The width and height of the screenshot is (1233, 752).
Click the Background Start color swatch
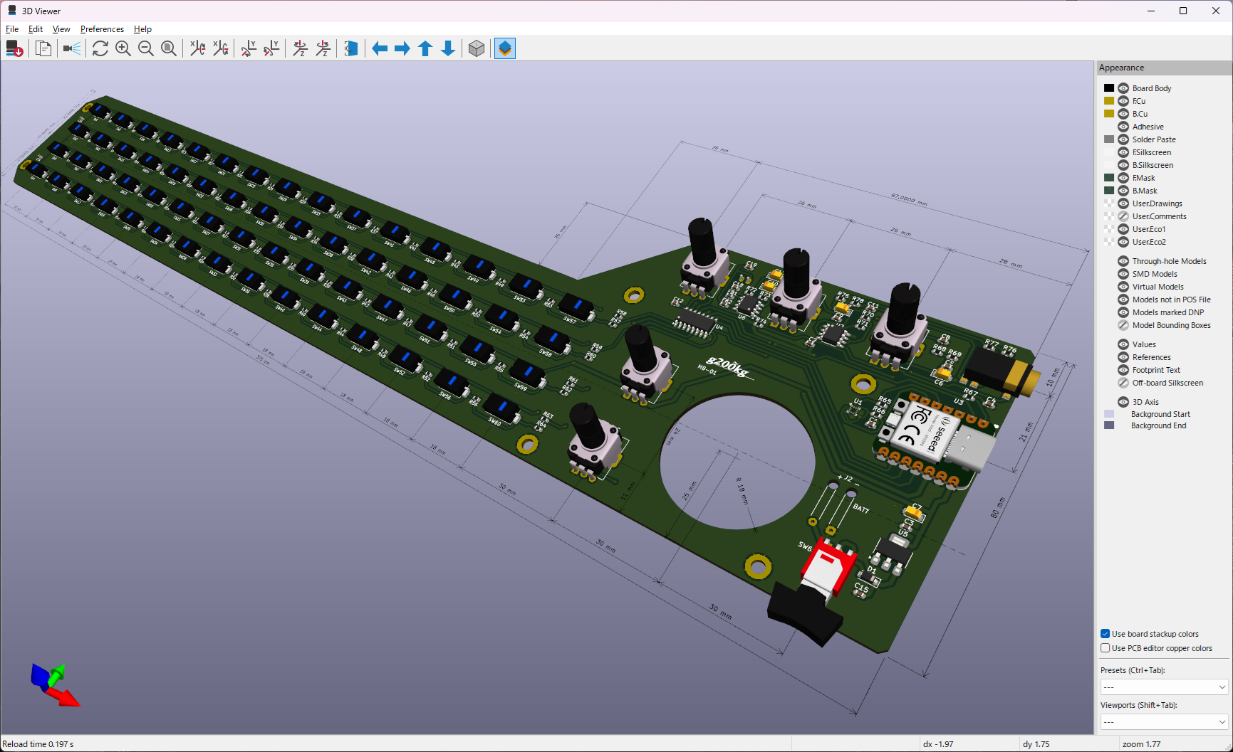coord(1109,414)
